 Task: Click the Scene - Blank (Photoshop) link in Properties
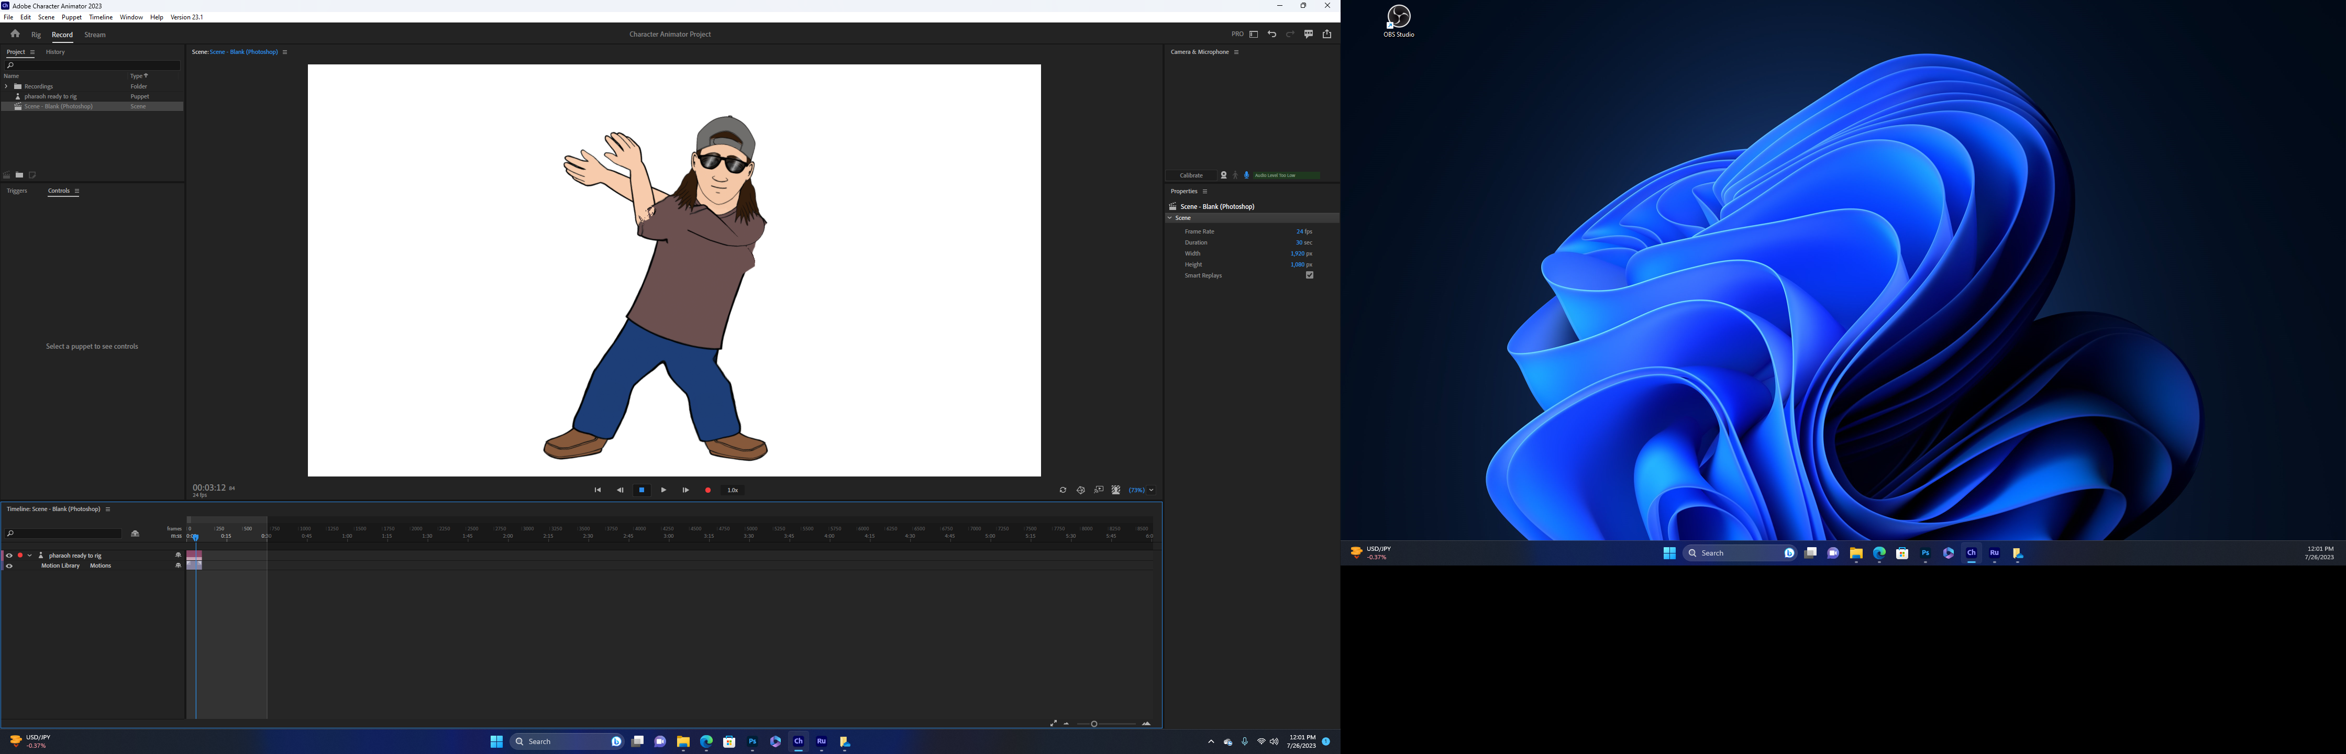1218,206
